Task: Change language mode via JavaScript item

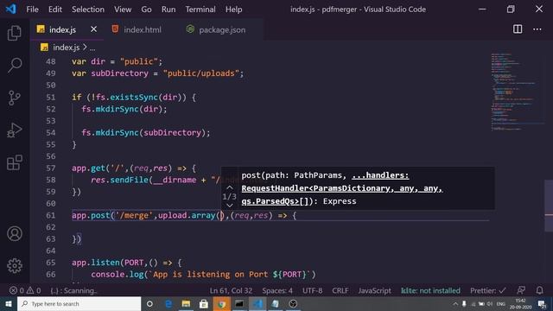Action: [x=374, y=290]
